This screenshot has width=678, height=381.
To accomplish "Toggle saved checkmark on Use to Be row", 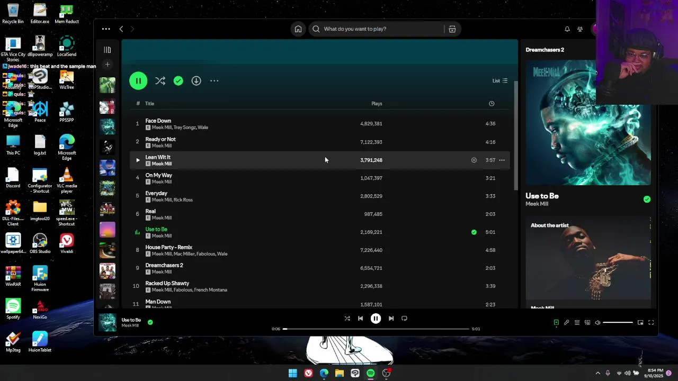I will pyautogui.click(x=474, y=232).
